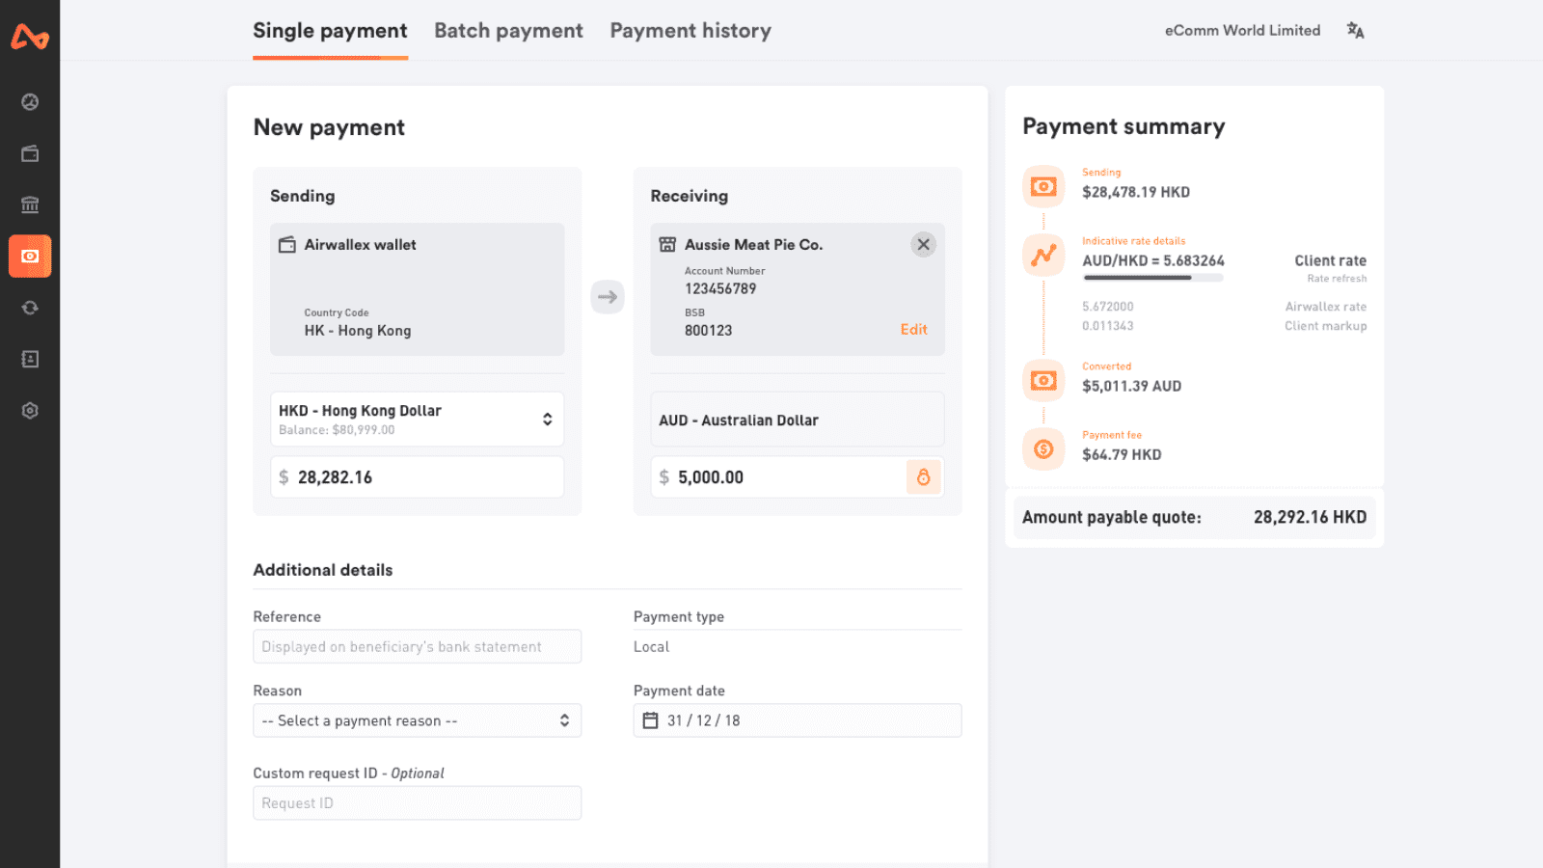Click the arrow between Sending and Receiving

point(608,297)
